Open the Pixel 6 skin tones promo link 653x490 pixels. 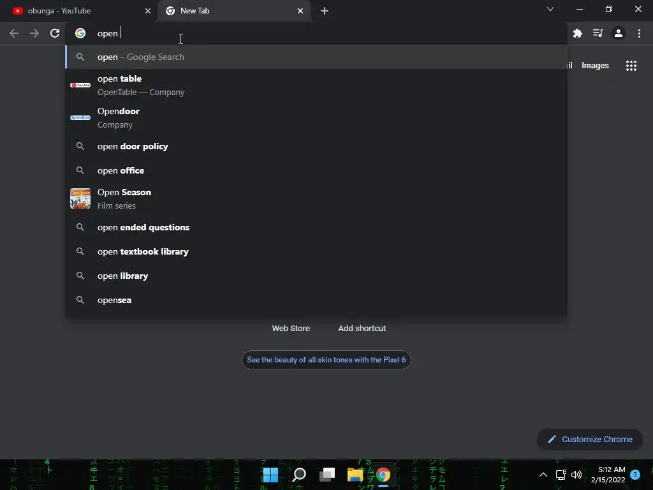click(x=326, y=360)
